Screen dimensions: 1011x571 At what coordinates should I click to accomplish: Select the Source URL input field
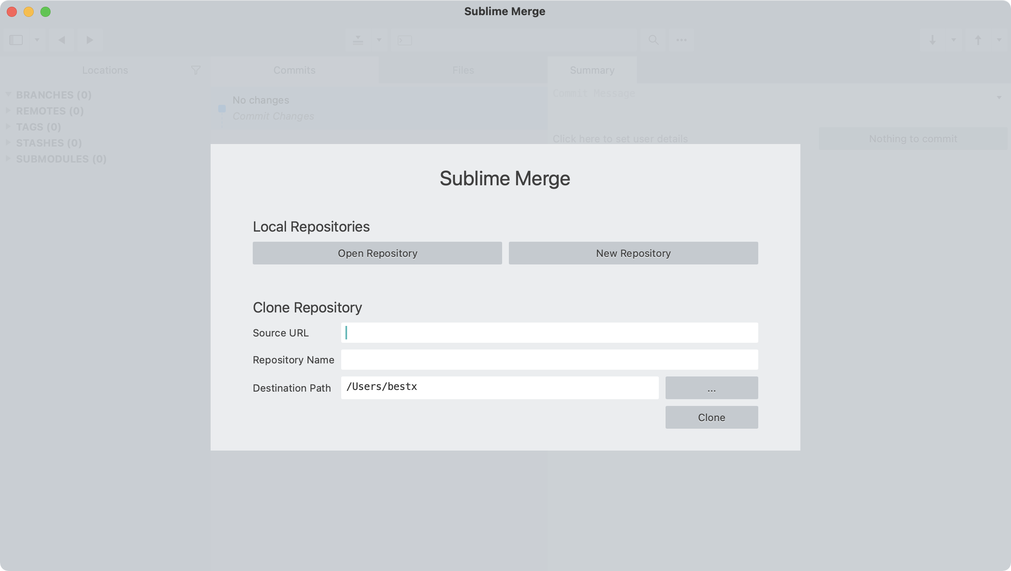tap(549, 332)
